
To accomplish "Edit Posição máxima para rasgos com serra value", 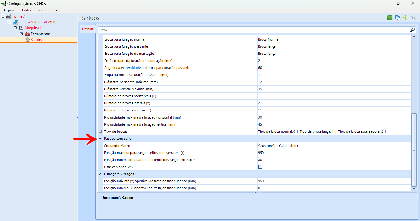I will tap(334, 153).
